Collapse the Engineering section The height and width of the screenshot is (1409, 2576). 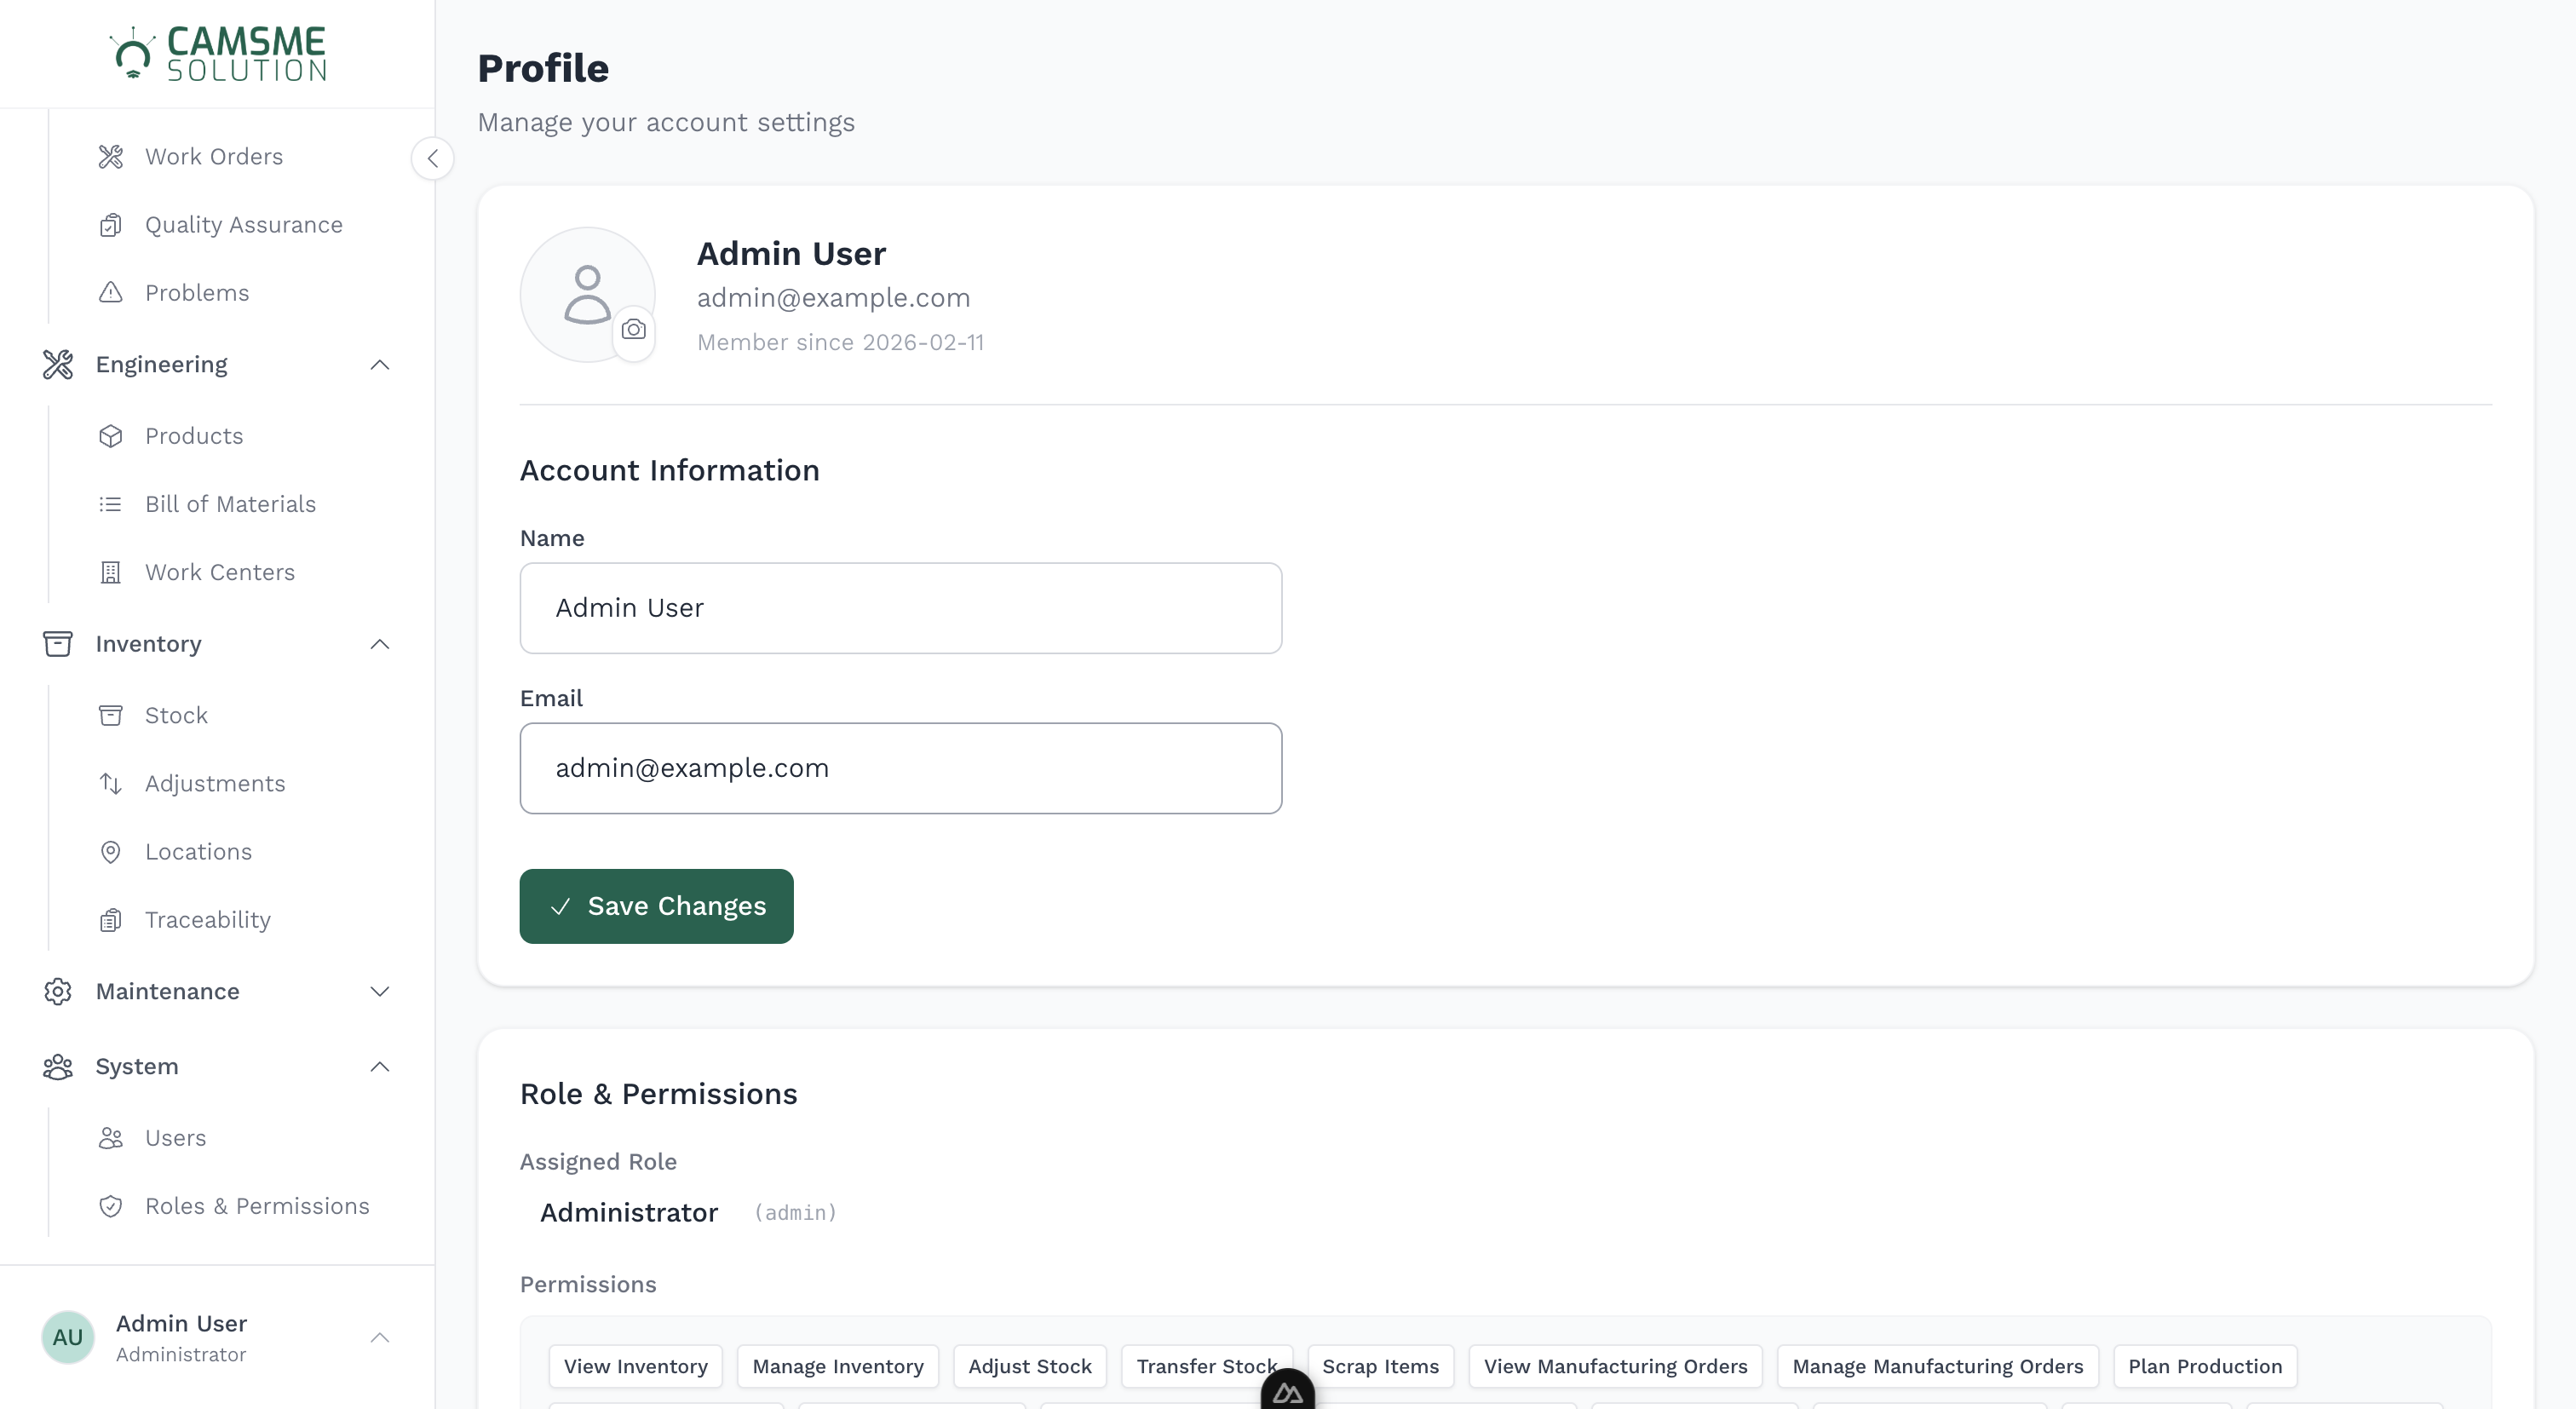pyautogui.click(x=380, y=364)
